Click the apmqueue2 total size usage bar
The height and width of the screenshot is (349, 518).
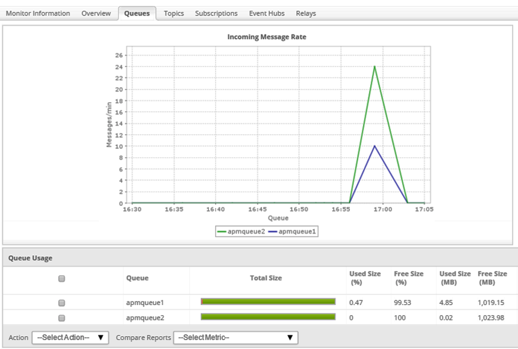(268, 316)
